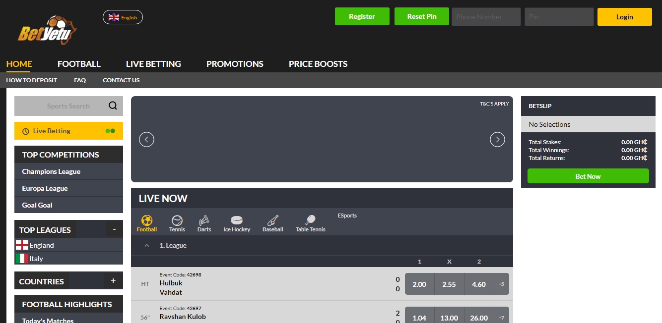The width and height of the screenshot is (662, 323).
Task: Open the FOOTBALL tab
Action: pos(79,64)
